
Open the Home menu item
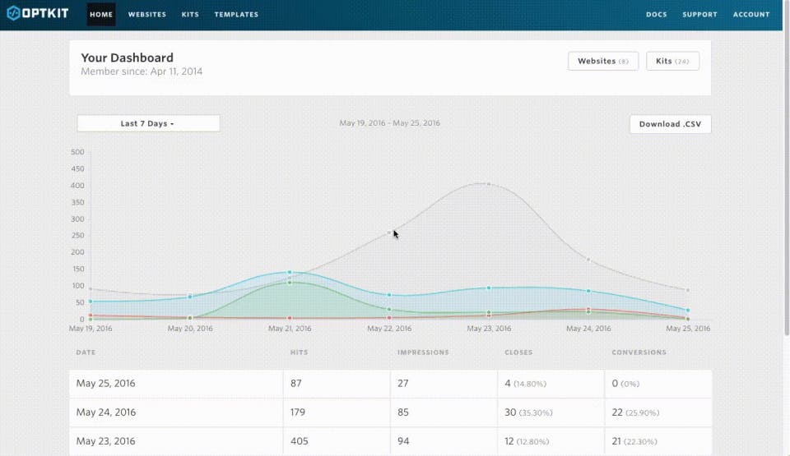coord(101,14)
